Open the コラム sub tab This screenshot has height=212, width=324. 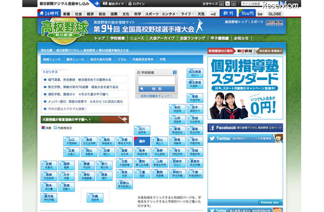[x=122, y=59]
